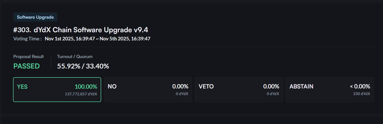Click the 55.92% / 33.40% turnout value
This screenshot has width=383, height=124.
pos(83,66)
